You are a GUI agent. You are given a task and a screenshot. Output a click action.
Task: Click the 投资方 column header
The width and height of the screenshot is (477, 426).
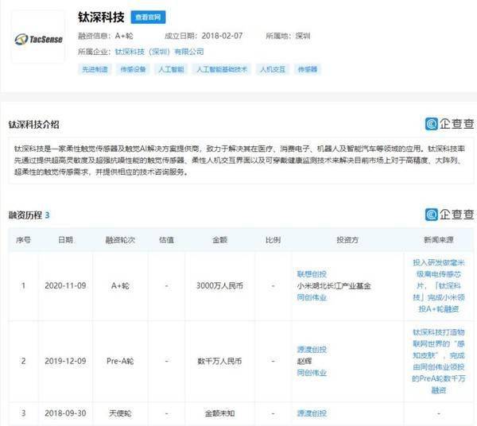(347, 239)
